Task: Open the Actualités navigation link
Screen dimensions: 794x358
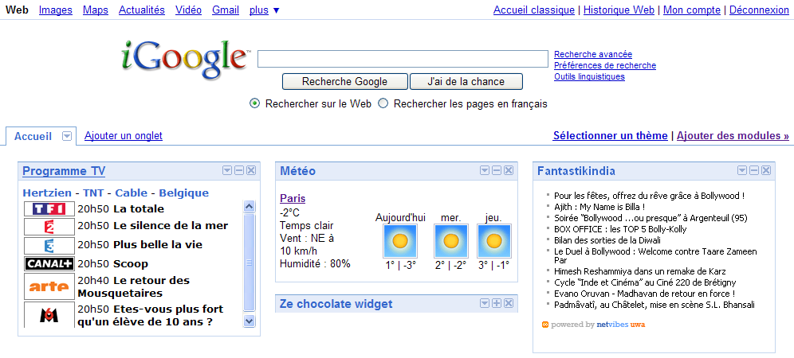Action: coord(142,10)
